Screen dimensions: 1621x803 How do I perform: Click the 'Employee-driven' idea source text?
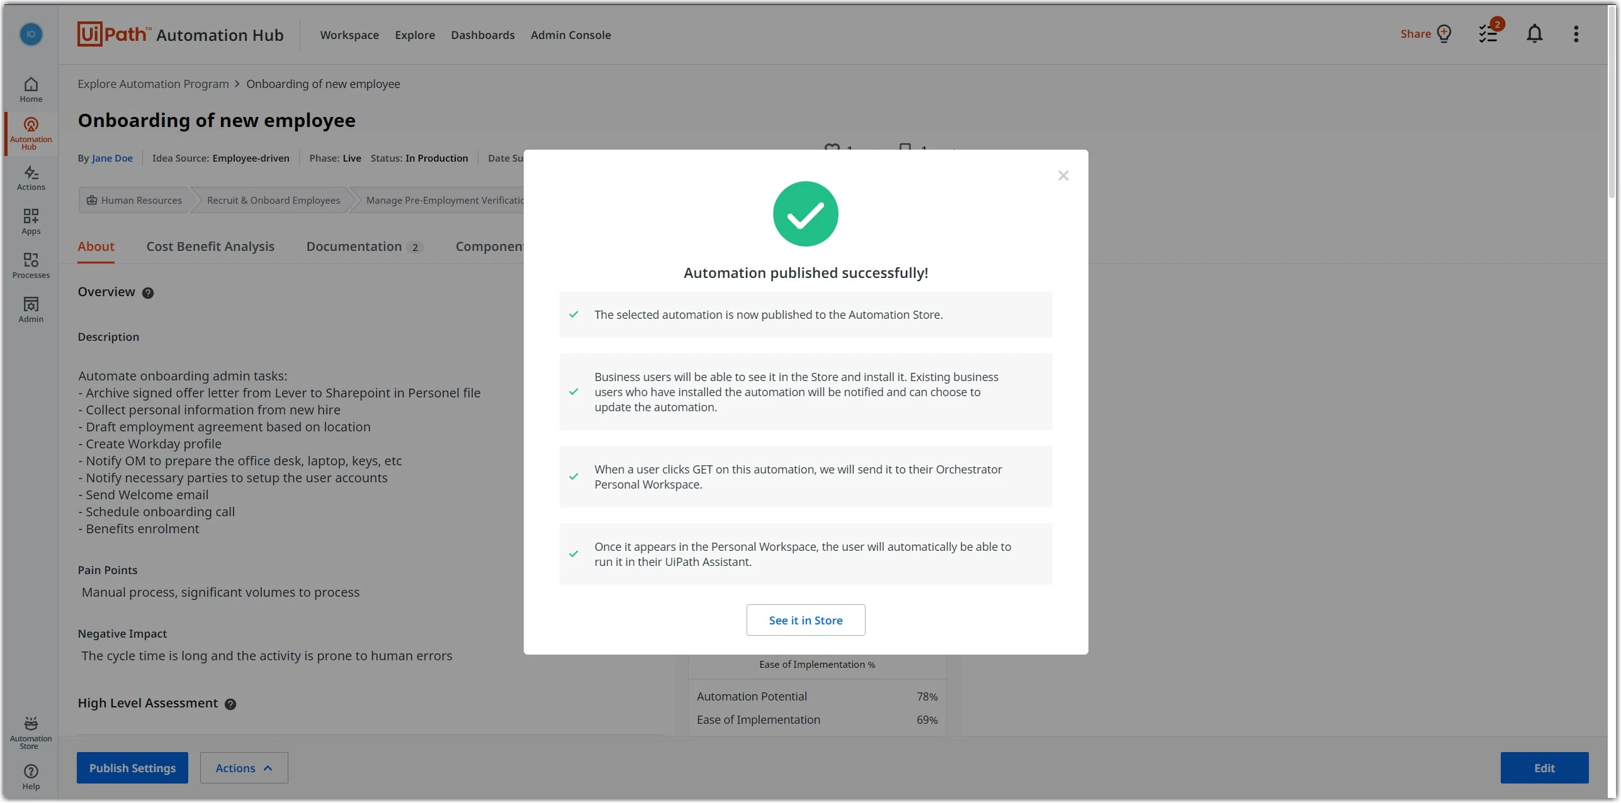click(x=251, y=158)
